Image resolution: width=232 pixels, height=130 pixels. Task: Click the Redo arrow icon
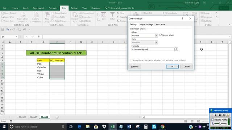coord(13,30)
